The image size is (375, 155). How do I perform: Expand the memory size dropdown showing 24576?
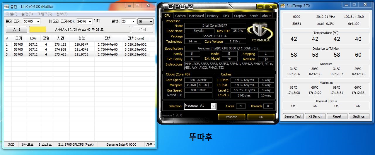point(90,21)
